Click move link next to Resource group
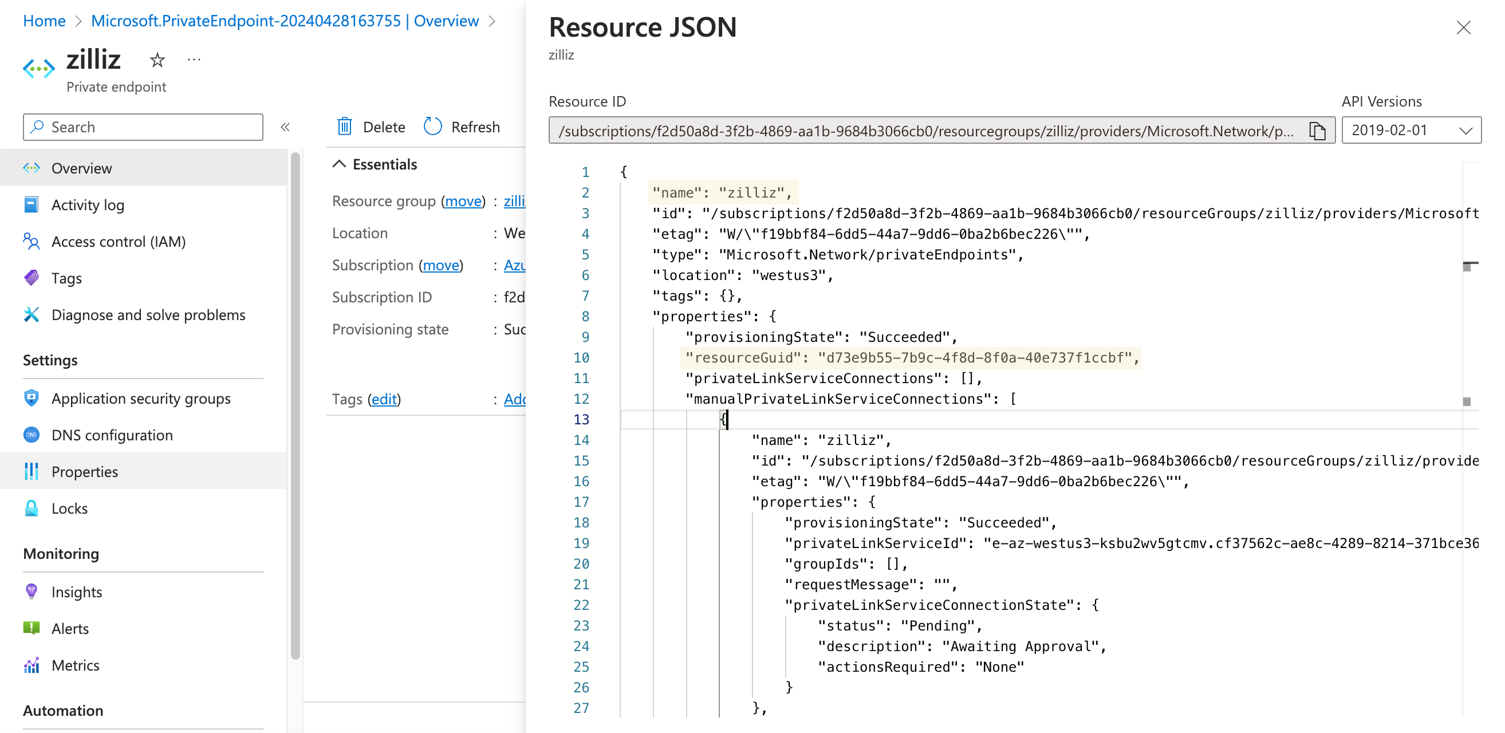This screenshot has height=733, width=1505. pyautogui.click(x=463, y=201)
